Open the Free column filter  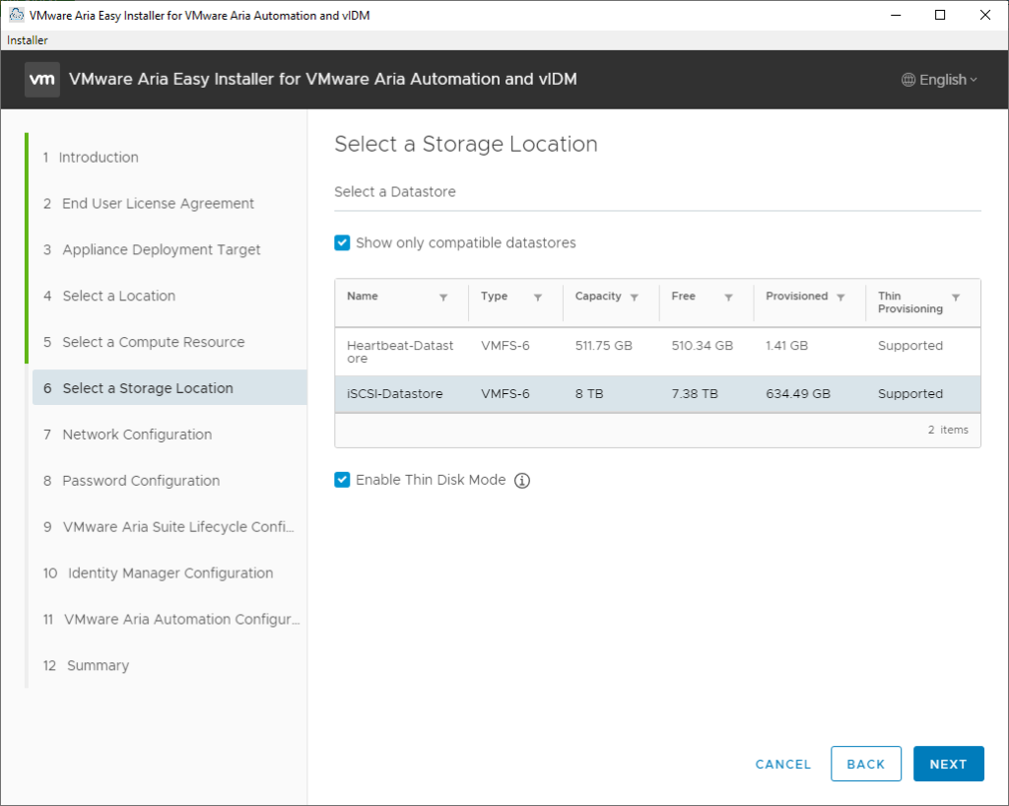coord(728,298)
